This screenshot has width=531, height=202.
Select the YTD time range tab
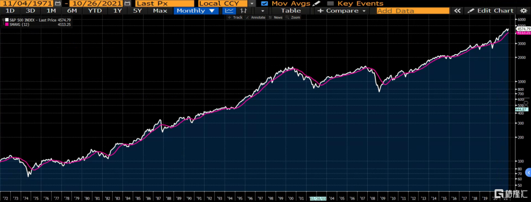click(94, 10)
